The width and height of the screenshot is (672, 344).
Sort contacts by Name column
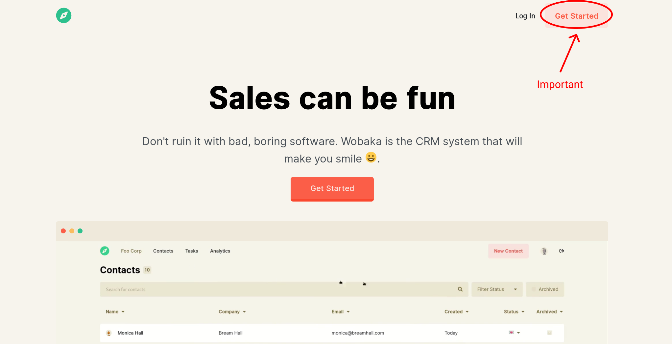[115, 312]
